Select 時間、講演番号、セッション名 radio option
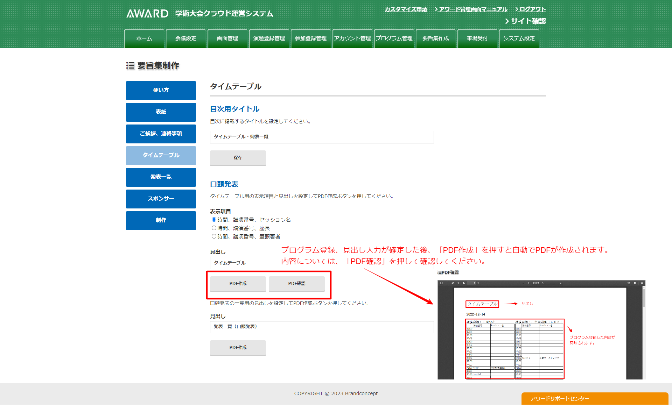The width and height of the screenshot is (672, 405). point(214,220)
